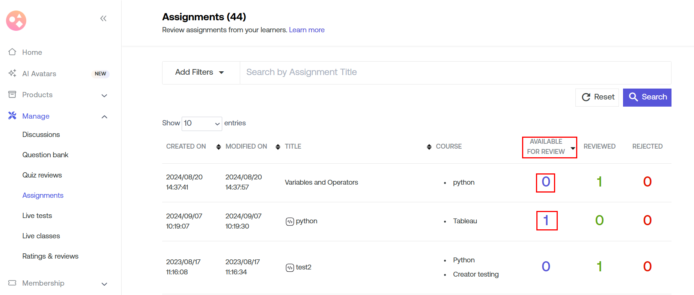Image resolution: width=694 pixels, height=295 pixels.
Task: Click the Manage tools icon
Action: point(12,116)
